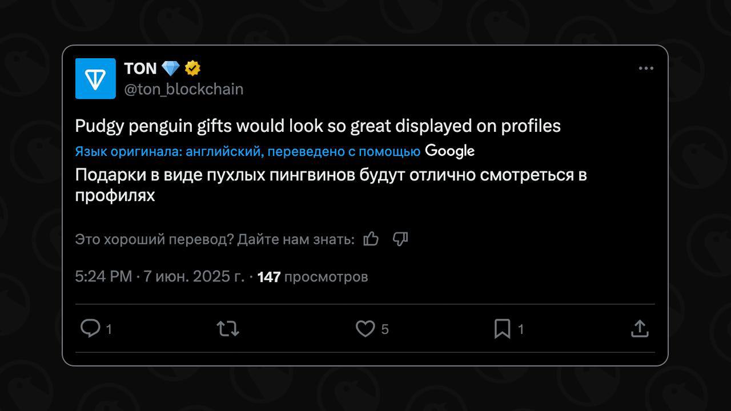Click the like count number 5
The width and height of the screenshot is (731, 411).
(385, 329)
